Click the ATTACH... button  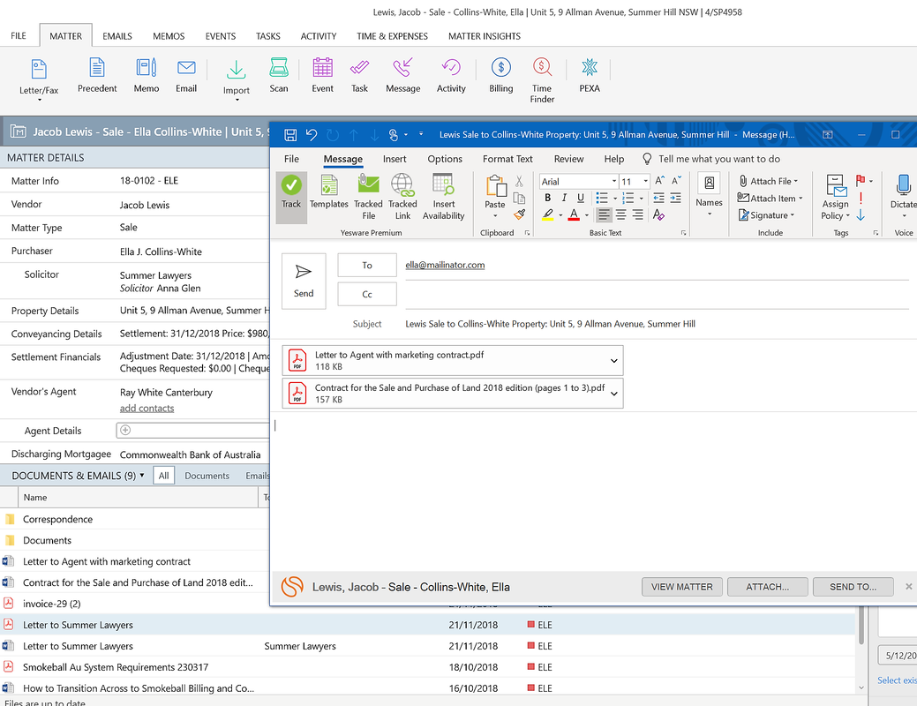point(767,587)
